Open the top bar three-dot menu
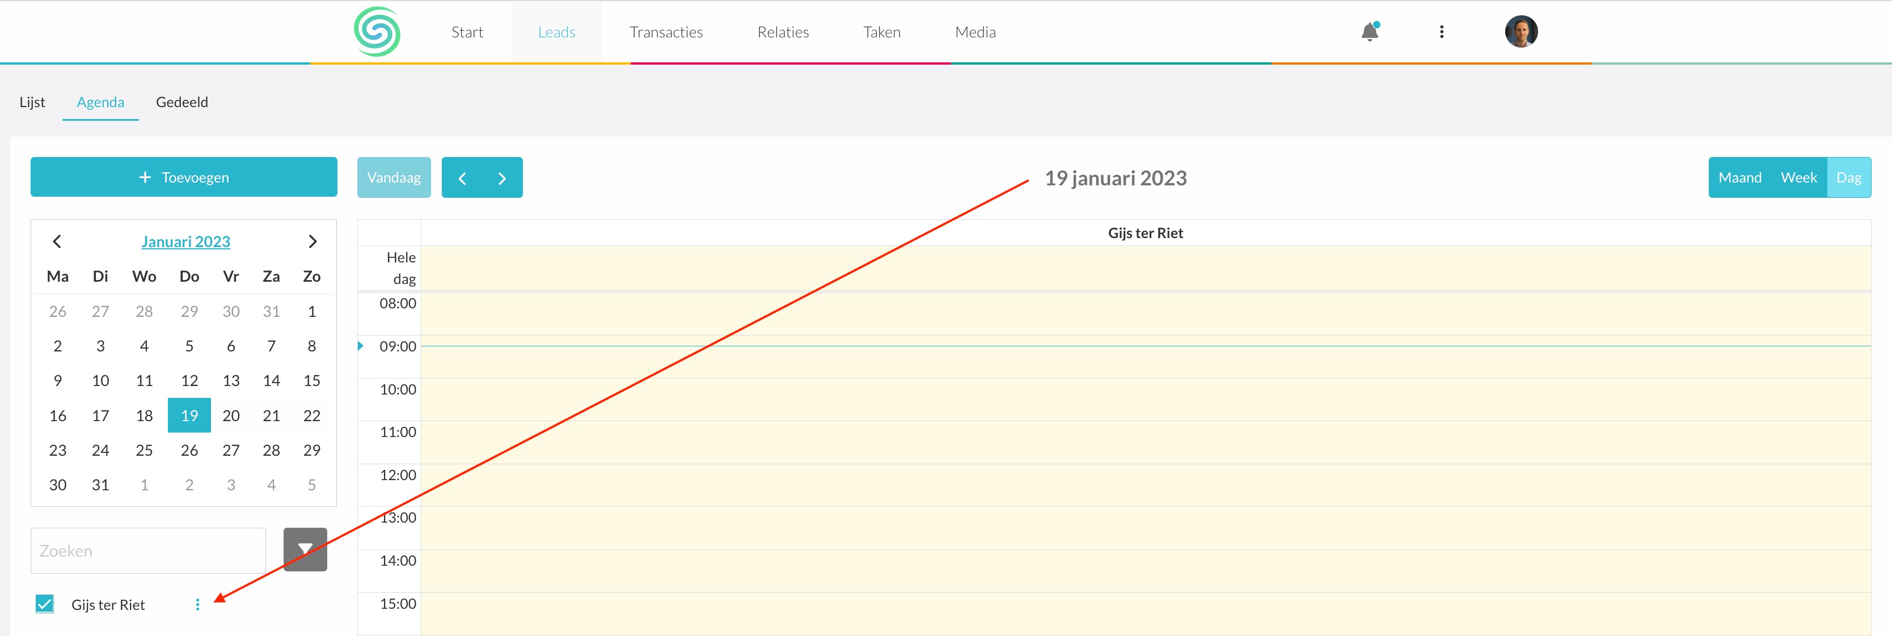This screenshot has height=636, width=1892. click(x=1442, y=32)
